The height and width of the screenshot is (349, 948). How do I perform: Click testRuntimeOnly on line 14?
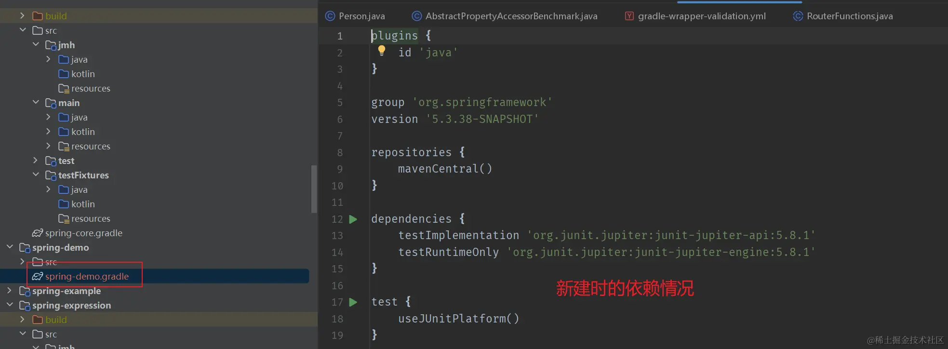click(x=449, y=252)
